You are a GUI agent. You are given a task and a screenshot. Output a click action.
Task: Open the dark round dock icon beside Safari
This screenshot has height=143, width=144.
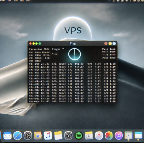[x=28, y=135]
